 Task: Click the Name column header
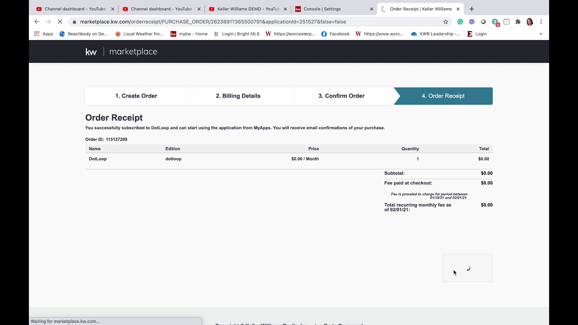pos(95,149)
